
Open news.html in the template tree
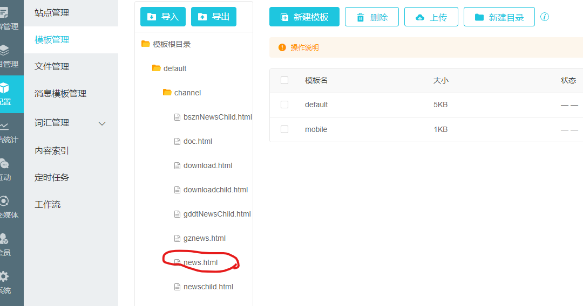click(x=200, y=262)
